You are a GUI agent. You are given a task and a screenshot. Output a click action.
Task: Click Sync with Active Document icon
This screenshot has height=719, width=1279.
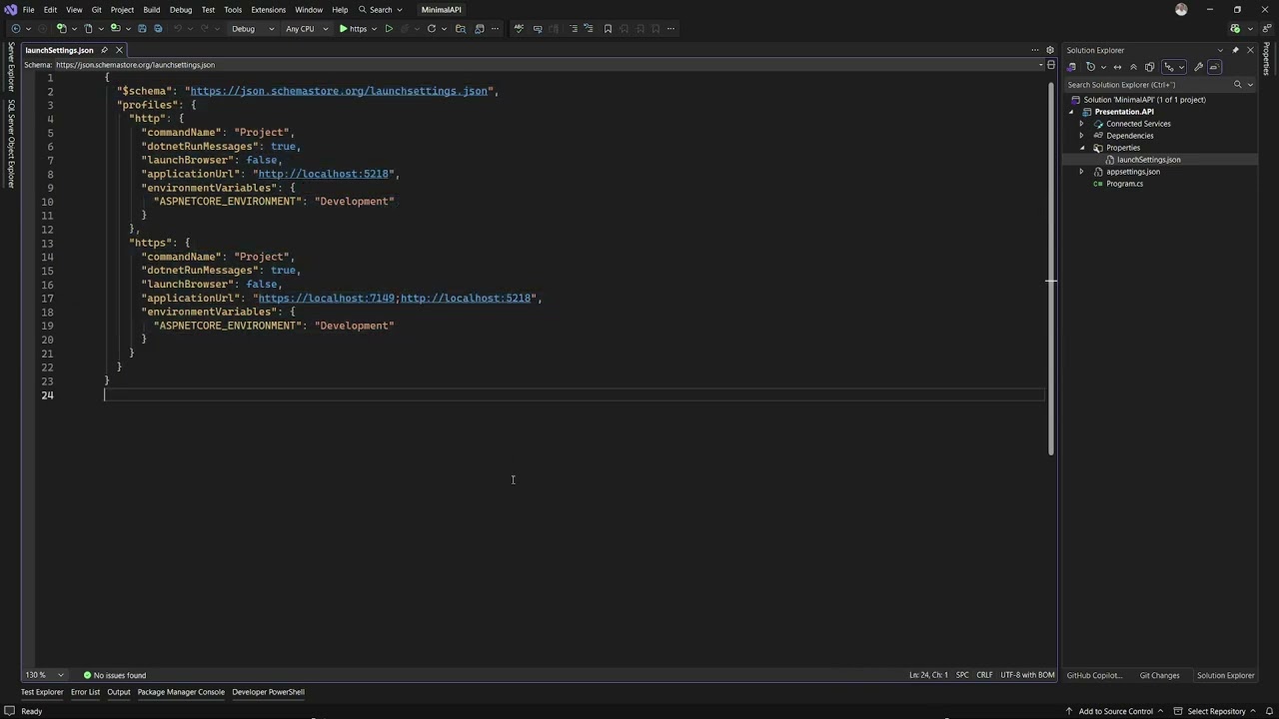1117,67
